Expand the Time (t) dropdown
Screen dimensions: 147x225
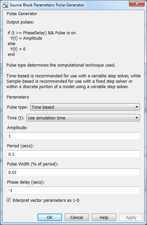point(83,118)
